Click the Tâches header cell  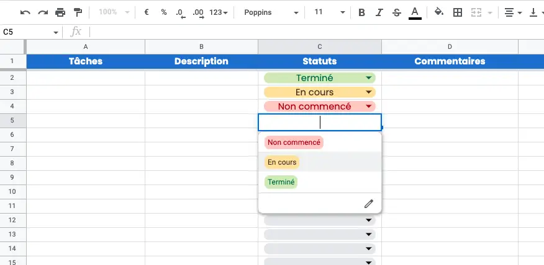[86, 61]
